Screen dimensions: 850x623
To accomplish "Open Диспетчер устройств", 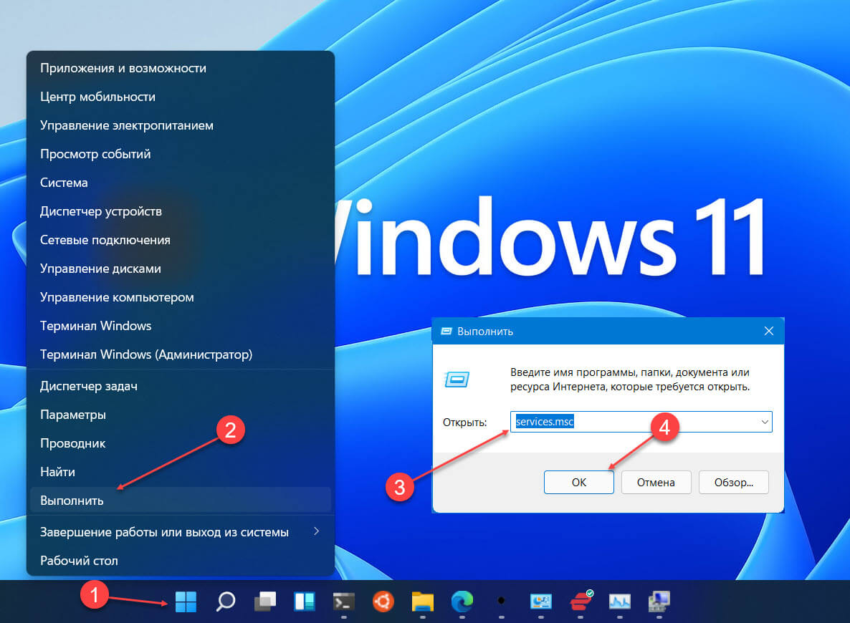I will pyautogui.click(x=180, y=212).
